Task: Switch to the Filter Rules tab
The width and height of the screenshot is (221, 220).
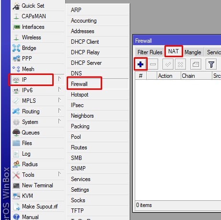Action: 150,52
